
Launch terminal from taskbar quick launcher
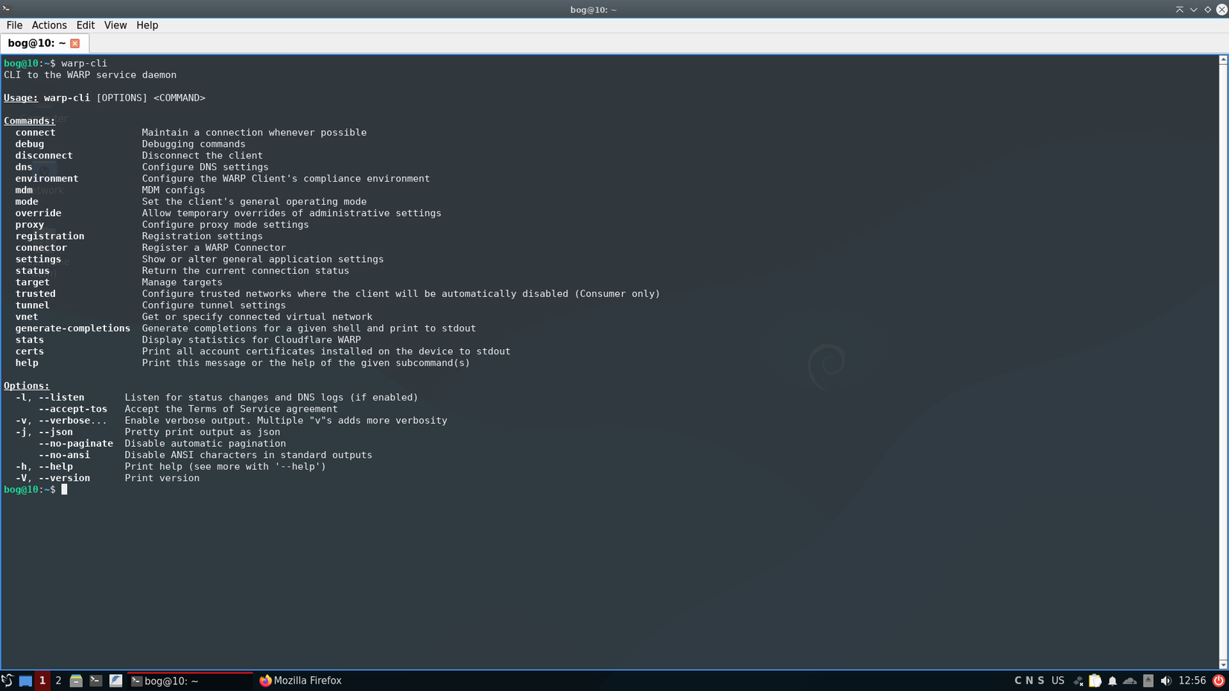tap(95, 681)
